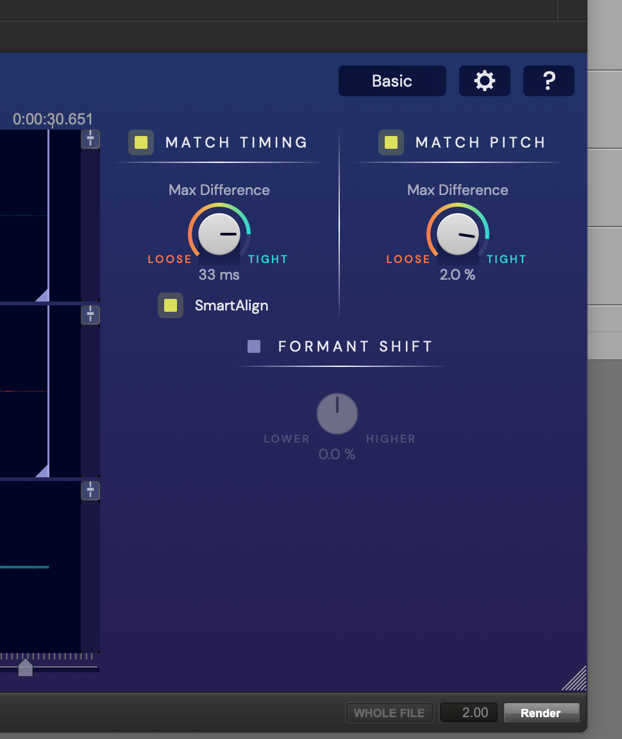Disable the Match Pitch checkbox
This screenshot has height=739, width=622.
(391, 142)
